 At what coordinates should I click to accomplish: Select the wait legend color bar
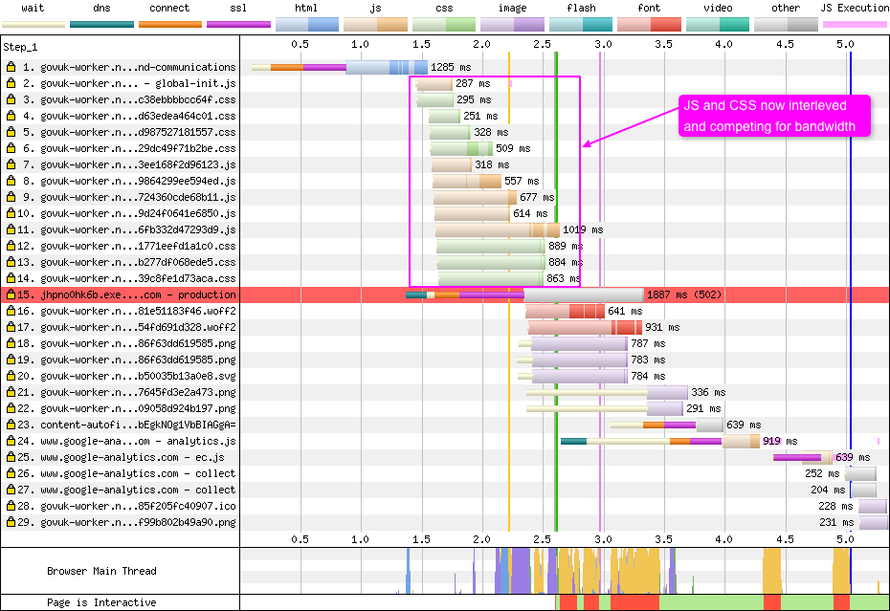click(33, 25)
